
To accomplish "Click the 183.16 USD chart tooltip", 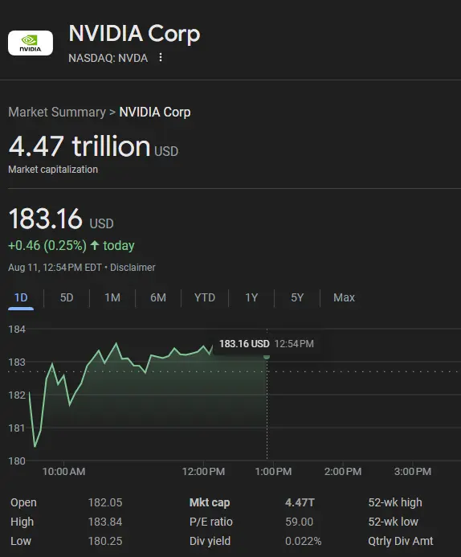I will click(267, 344).
